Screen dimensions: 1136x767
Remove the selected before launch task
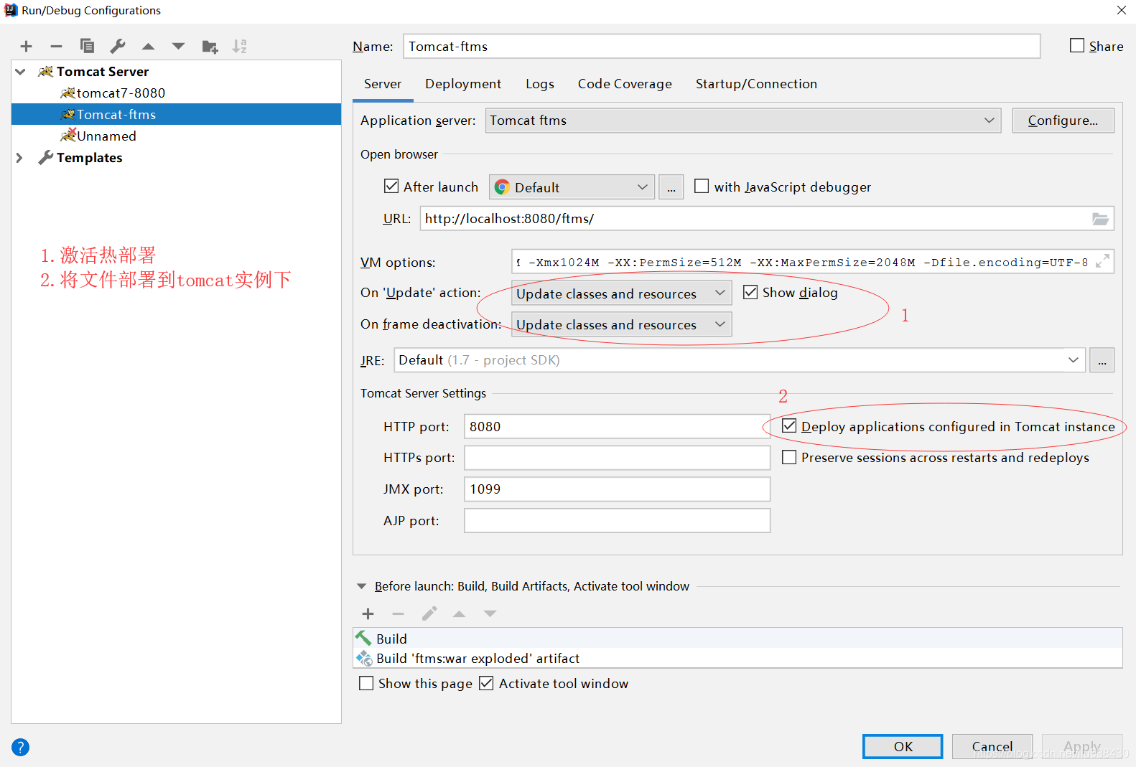(x=399, y=614)
